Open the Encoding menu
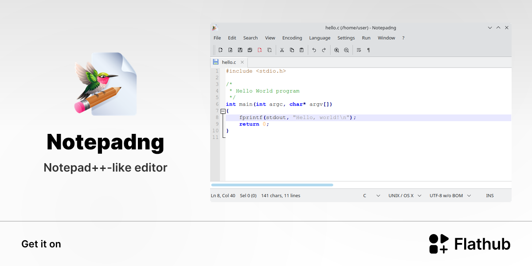 [x=292, y=38]
